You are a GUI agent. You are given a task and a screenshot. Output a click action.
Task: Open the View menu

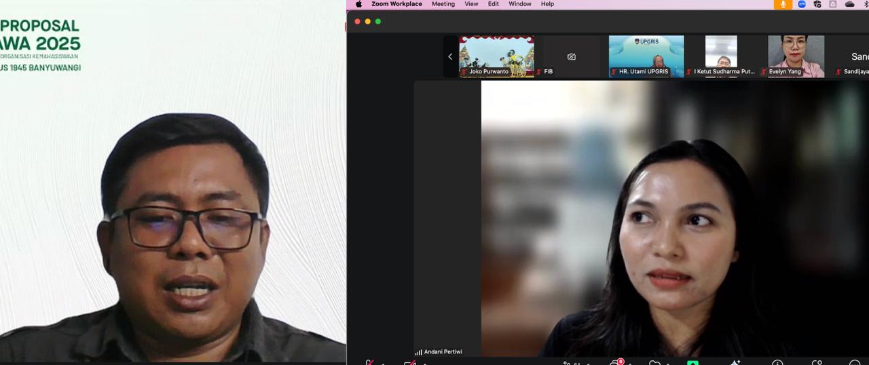tap(471, 4)
